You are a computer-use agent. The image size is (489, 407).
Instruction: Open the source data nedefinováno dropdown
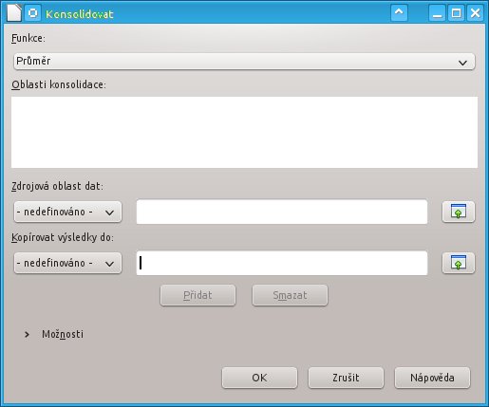[67, 212]
